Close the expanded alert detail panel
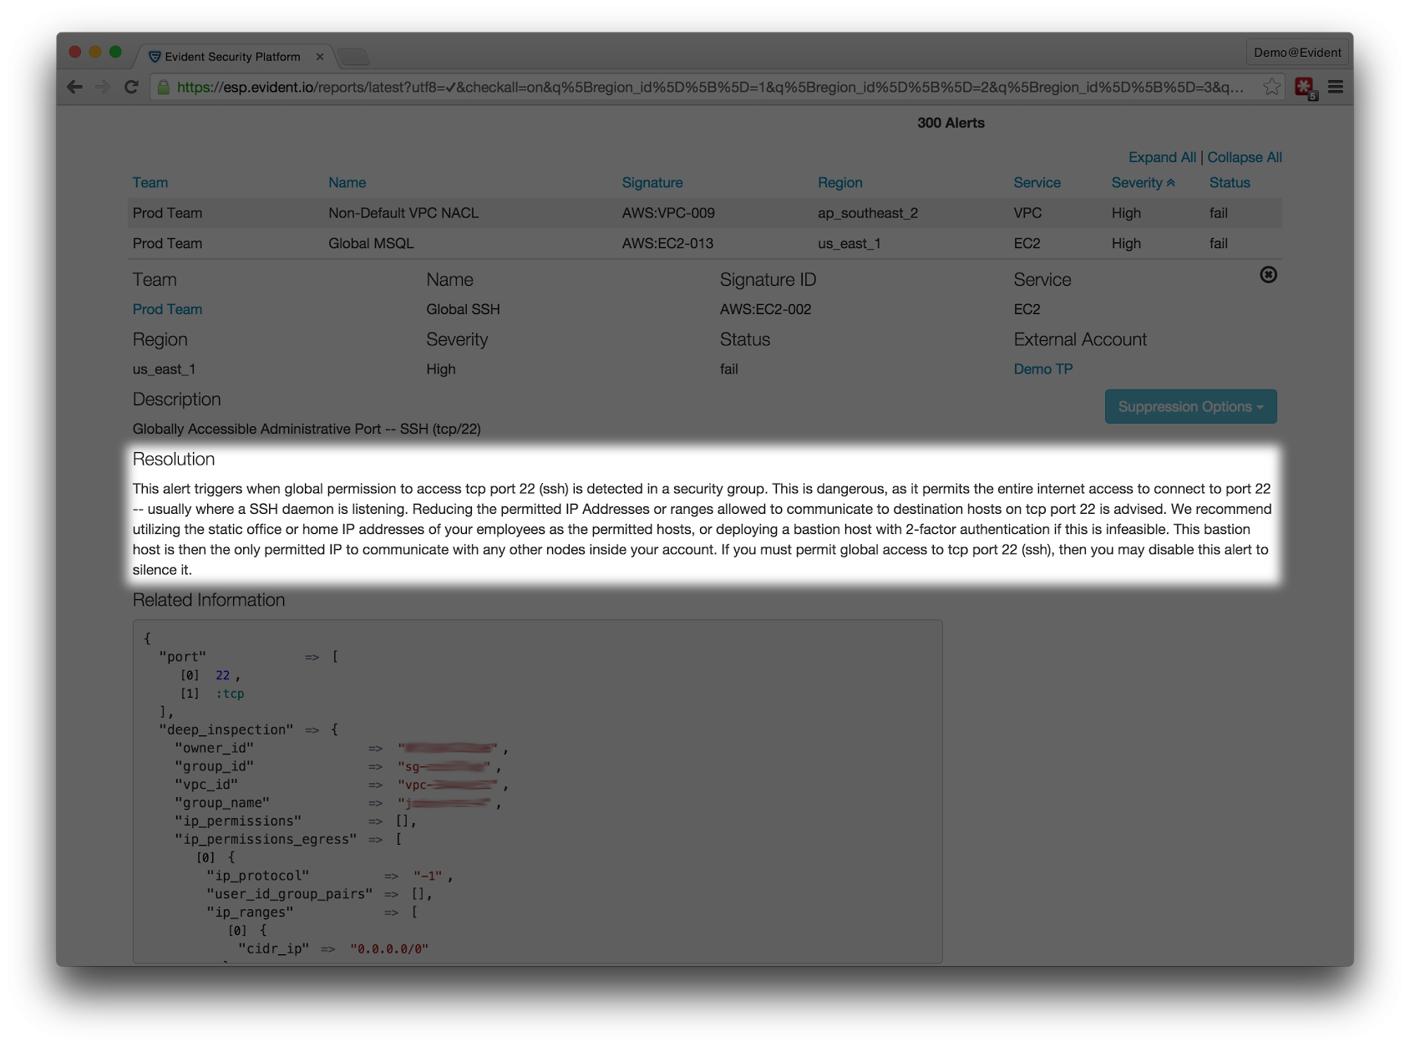 click(x=1268, y=275)
